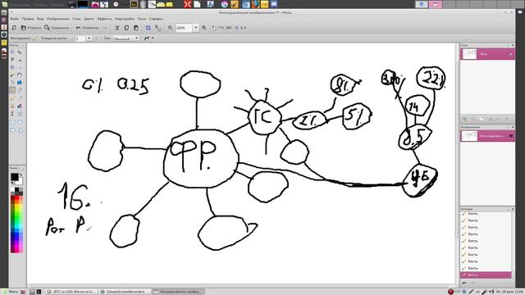Click Add New Layer icon in layers panel

tap(465, 119)
